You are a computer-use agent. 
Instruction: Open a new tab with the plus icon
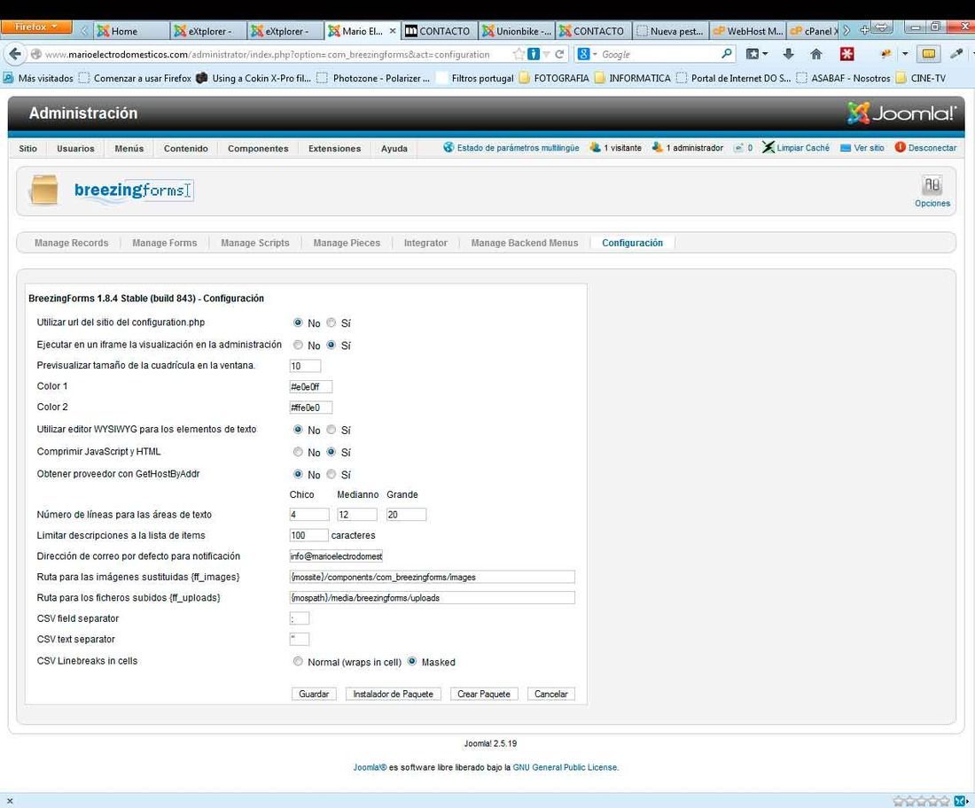[863, 30]
